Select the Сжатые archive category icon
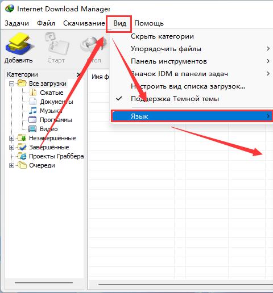Image resolution: width=273 pixels, height=293 pixels. [x=33, y=93]
